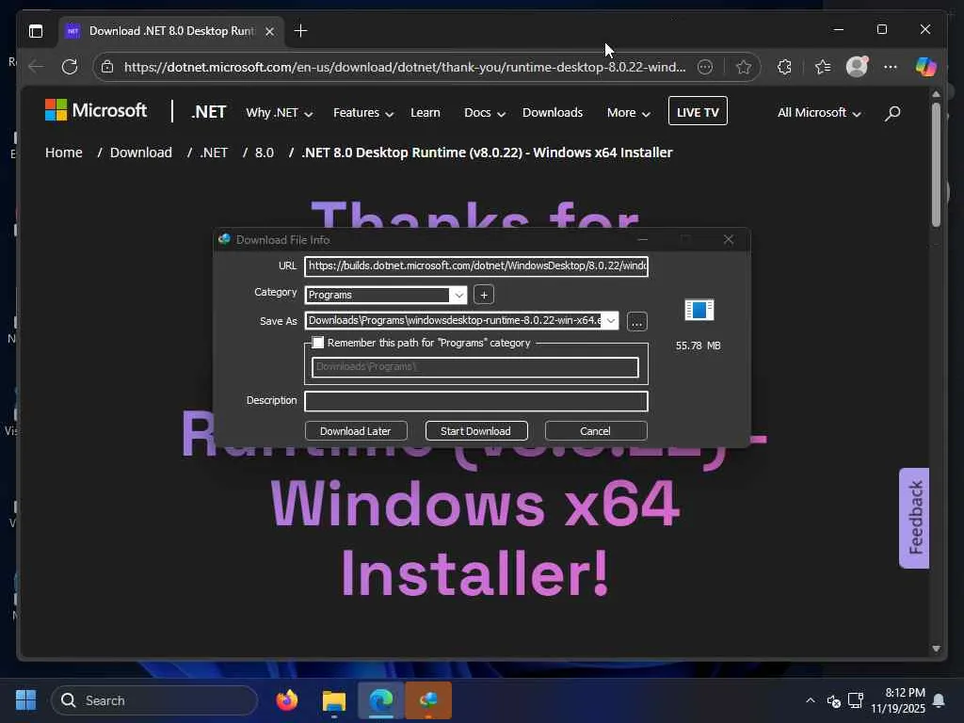Go to 8.0 breadcrumb
This screenshot has height=723, width=964.
(x=265, y=153)
